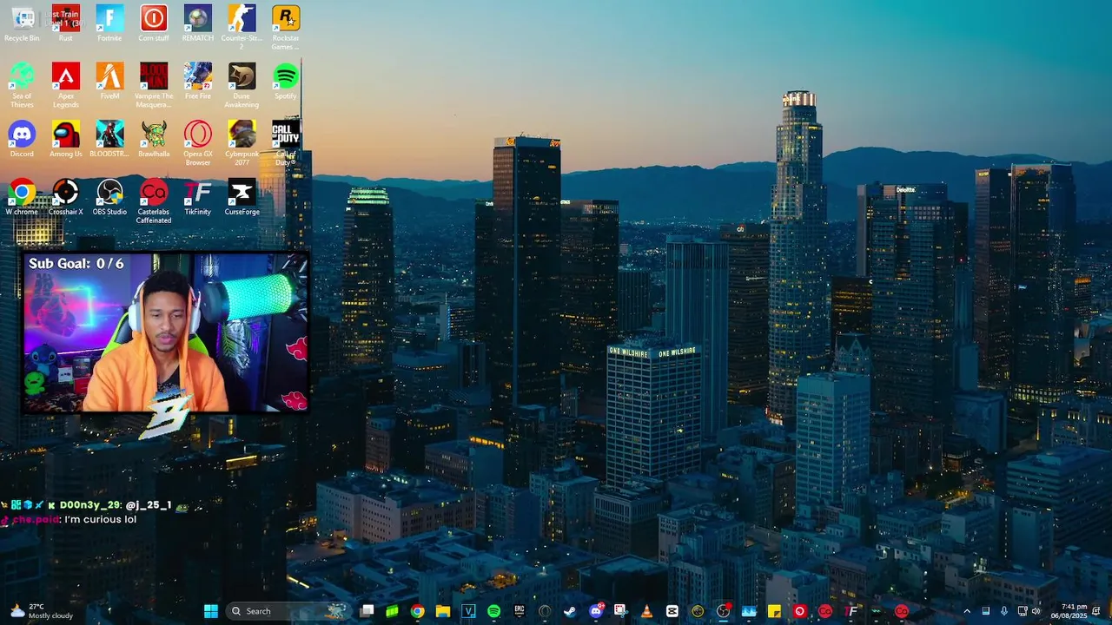
Task: Open Steam from the taskbar
Action: click(x=570, y=611)
